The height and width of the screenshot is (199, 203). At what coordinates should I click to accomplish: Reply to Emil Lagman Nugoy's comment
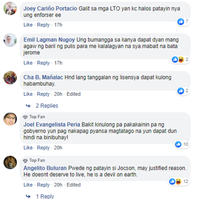pos(43,63)
